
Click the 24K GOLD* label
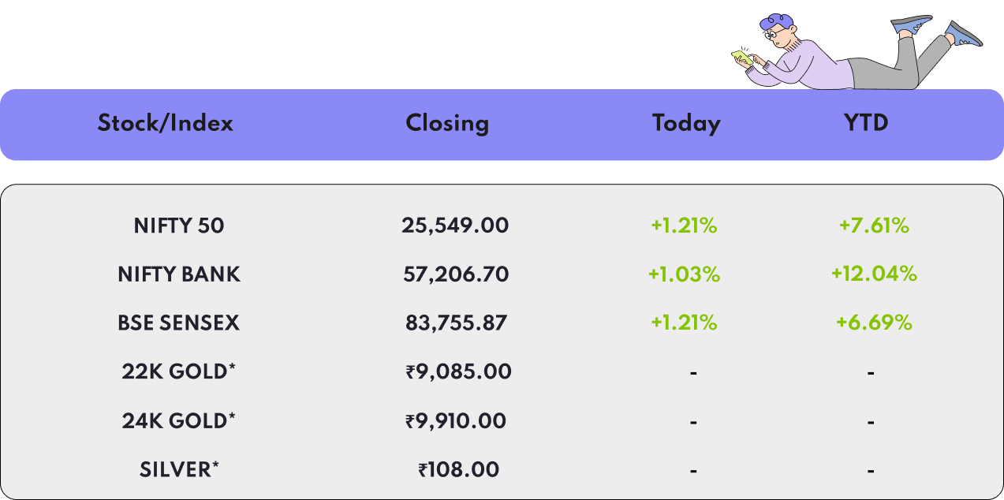[179, 420]
